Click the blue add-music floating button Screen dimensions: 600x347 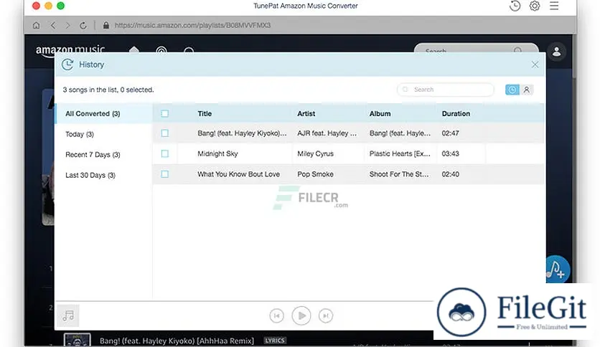click(x=557, y=270)
